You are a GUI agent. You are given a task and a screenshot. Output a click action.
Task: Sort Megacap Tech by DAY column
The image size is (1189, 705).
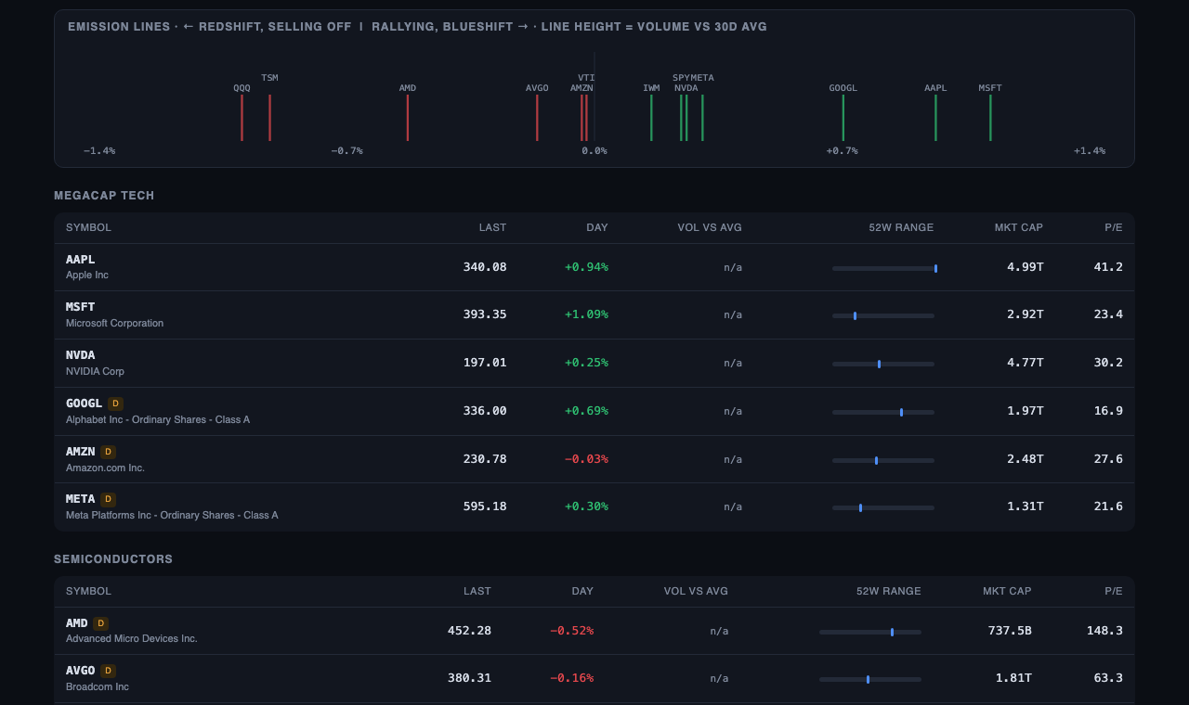[597, 227]
